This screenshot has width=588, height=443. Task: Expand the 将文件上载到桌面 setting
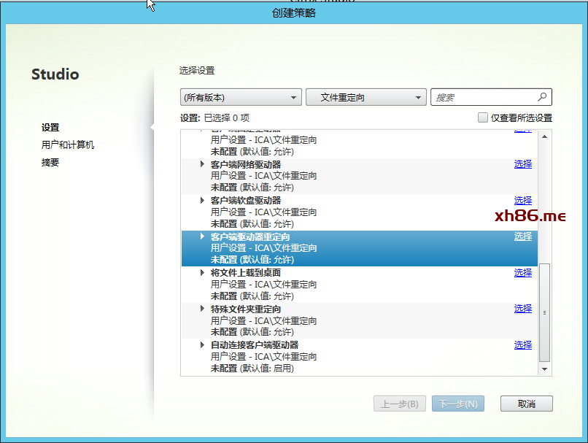202,272
